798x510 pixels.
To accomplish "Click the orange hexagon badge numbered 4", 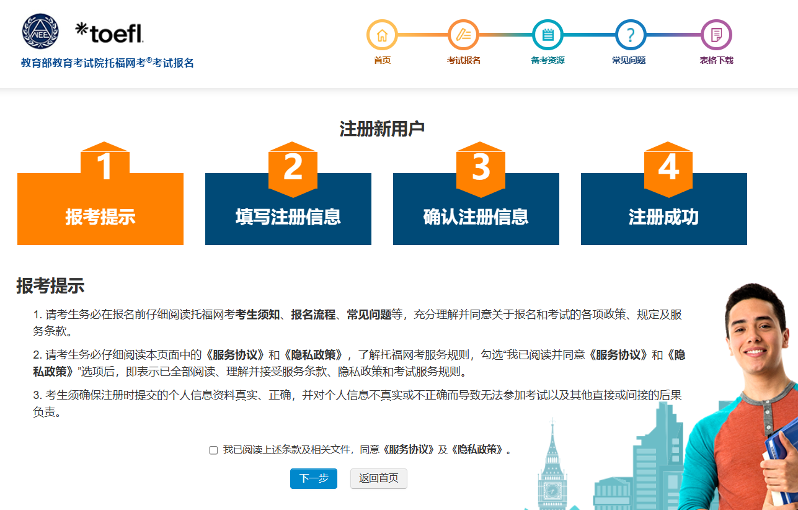I will pos(668,168).
